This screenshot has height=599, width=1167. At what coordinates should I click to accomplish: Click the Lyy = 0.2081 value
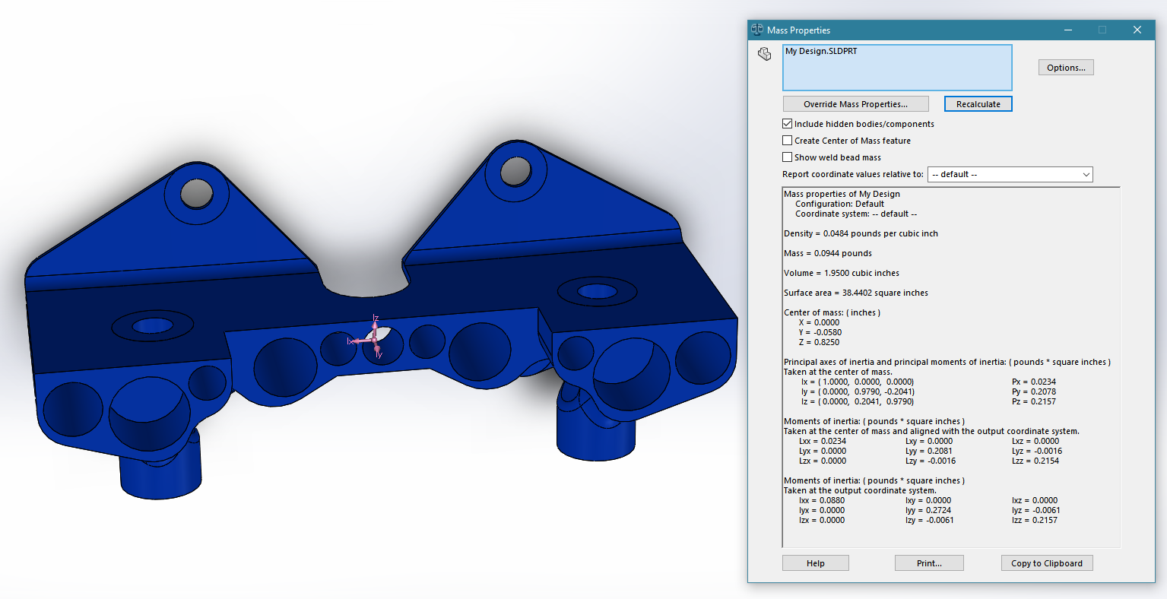929,451
